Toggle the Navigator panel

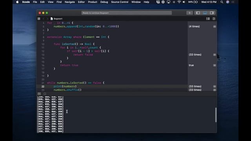(x=198, y=13)
